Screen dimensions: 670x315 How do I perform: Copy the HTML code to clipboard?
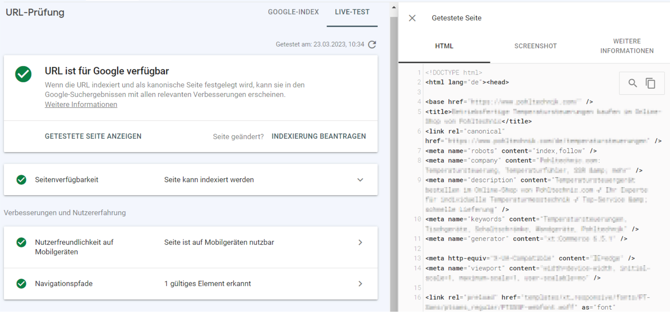(650, 83)
